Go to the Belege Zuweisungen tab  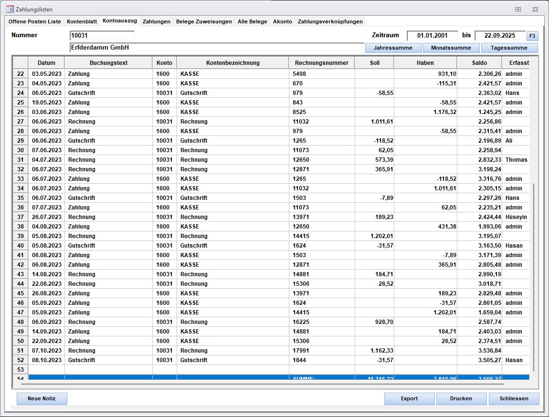204,21
